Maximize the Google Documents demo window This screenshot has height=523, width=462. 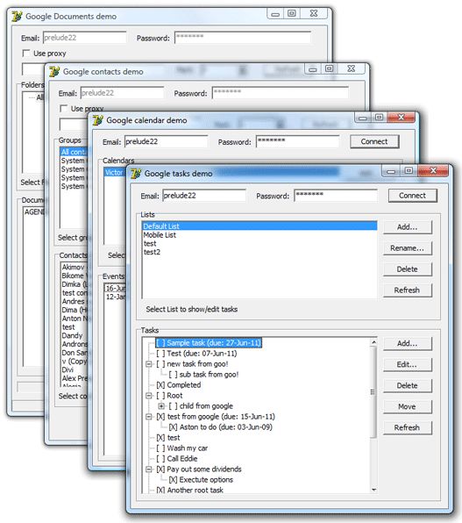[x=292, y=13]
